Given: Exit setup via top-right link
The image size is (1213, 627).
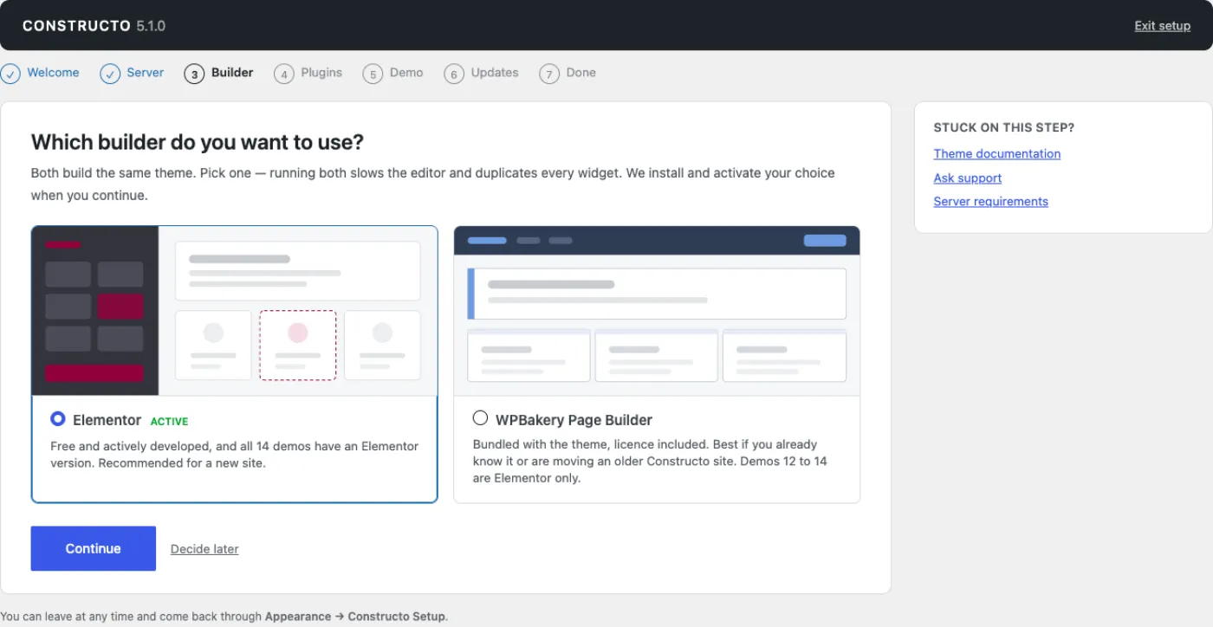Looking at the screenshot, I should point(1163,26).
